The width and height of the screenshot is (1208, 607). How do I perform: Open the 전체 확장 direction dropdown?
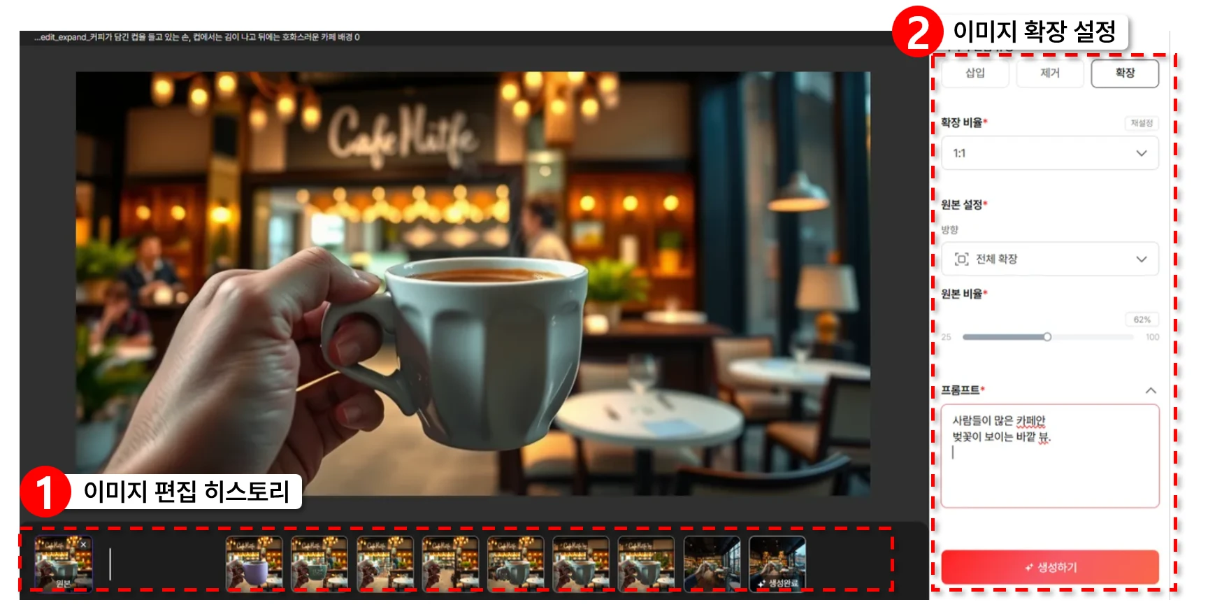[1049, 259]
